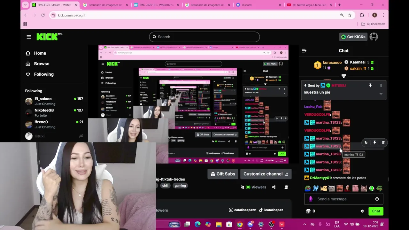
Task: Click the pin icon on pinned message
Action: (x=370, y=85)
